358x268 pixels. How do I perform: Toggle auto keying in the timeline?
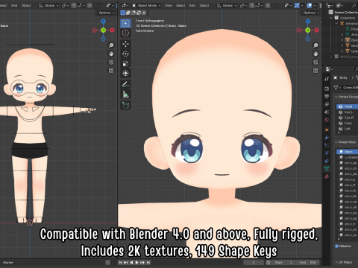click(107, 263)
